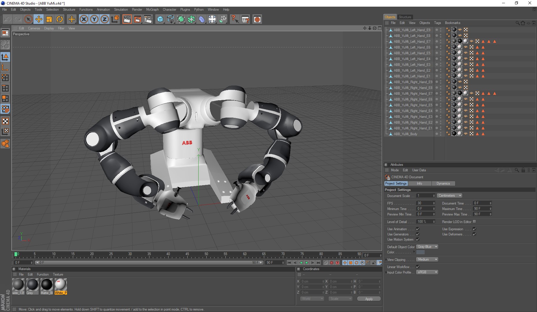537x312 pixels.
Task: Activate the Rotate tool
Action: click(x=60, y=19)
